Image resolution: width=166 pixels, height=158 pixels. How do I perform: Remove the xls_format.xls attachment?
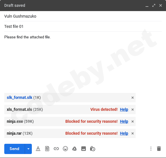click(132, 109)
